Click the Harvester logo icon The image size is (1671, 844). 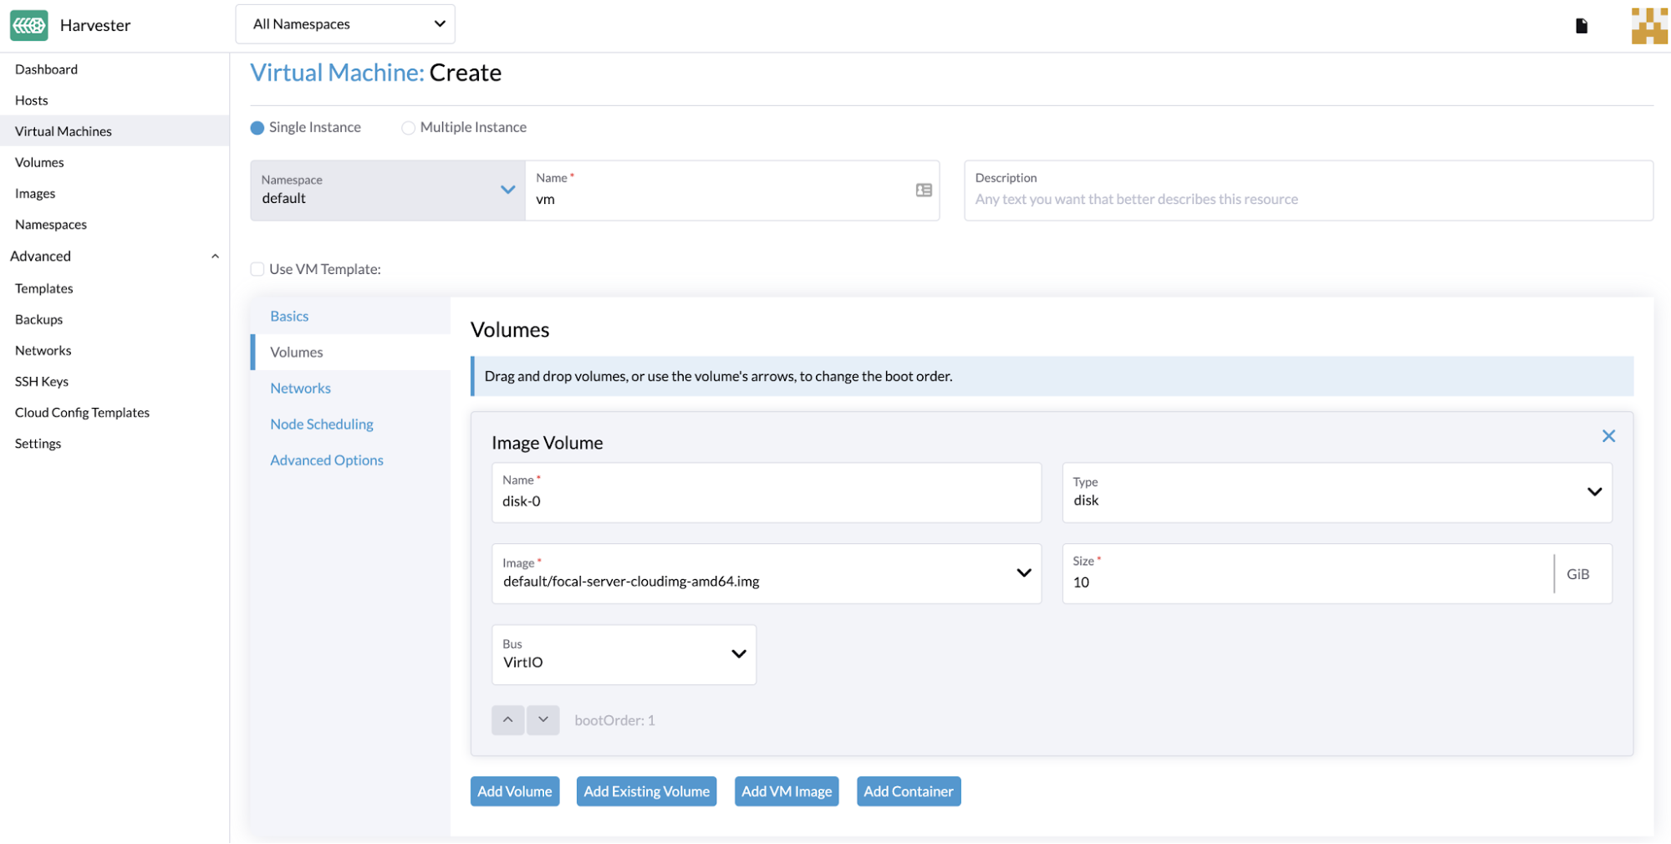coord(28,25)
